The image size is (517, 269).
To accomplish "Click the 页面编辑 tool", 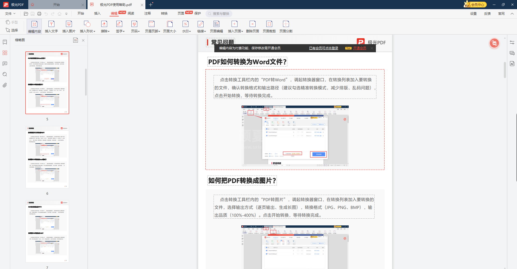I will [x=216, y=26].
